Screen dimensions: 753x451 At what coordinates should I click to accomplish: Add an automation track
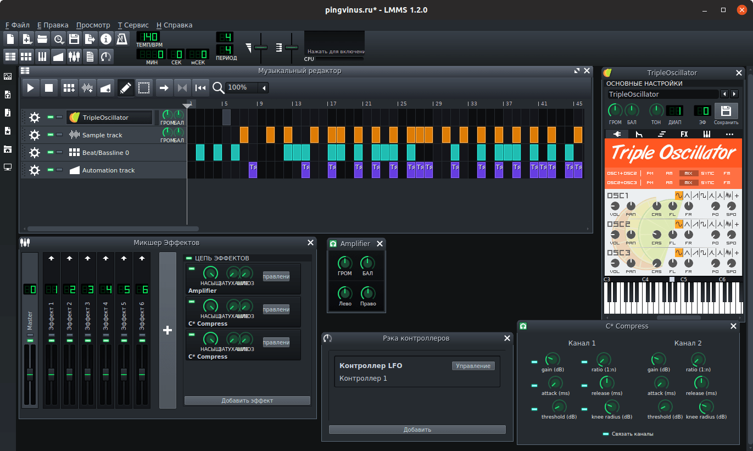(x=105, y=87)
